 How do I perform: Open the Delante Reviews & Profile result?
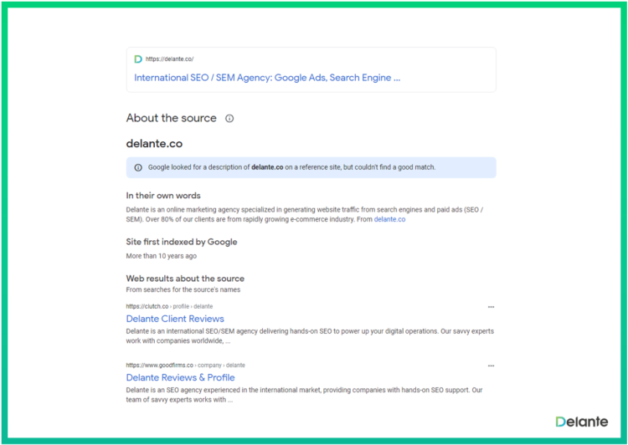(181, 377)
